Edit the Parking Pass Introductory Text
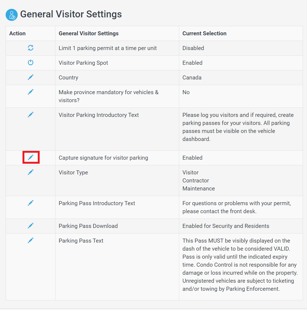Viewport: 307px width, 310px height. [x=31, y=203]
